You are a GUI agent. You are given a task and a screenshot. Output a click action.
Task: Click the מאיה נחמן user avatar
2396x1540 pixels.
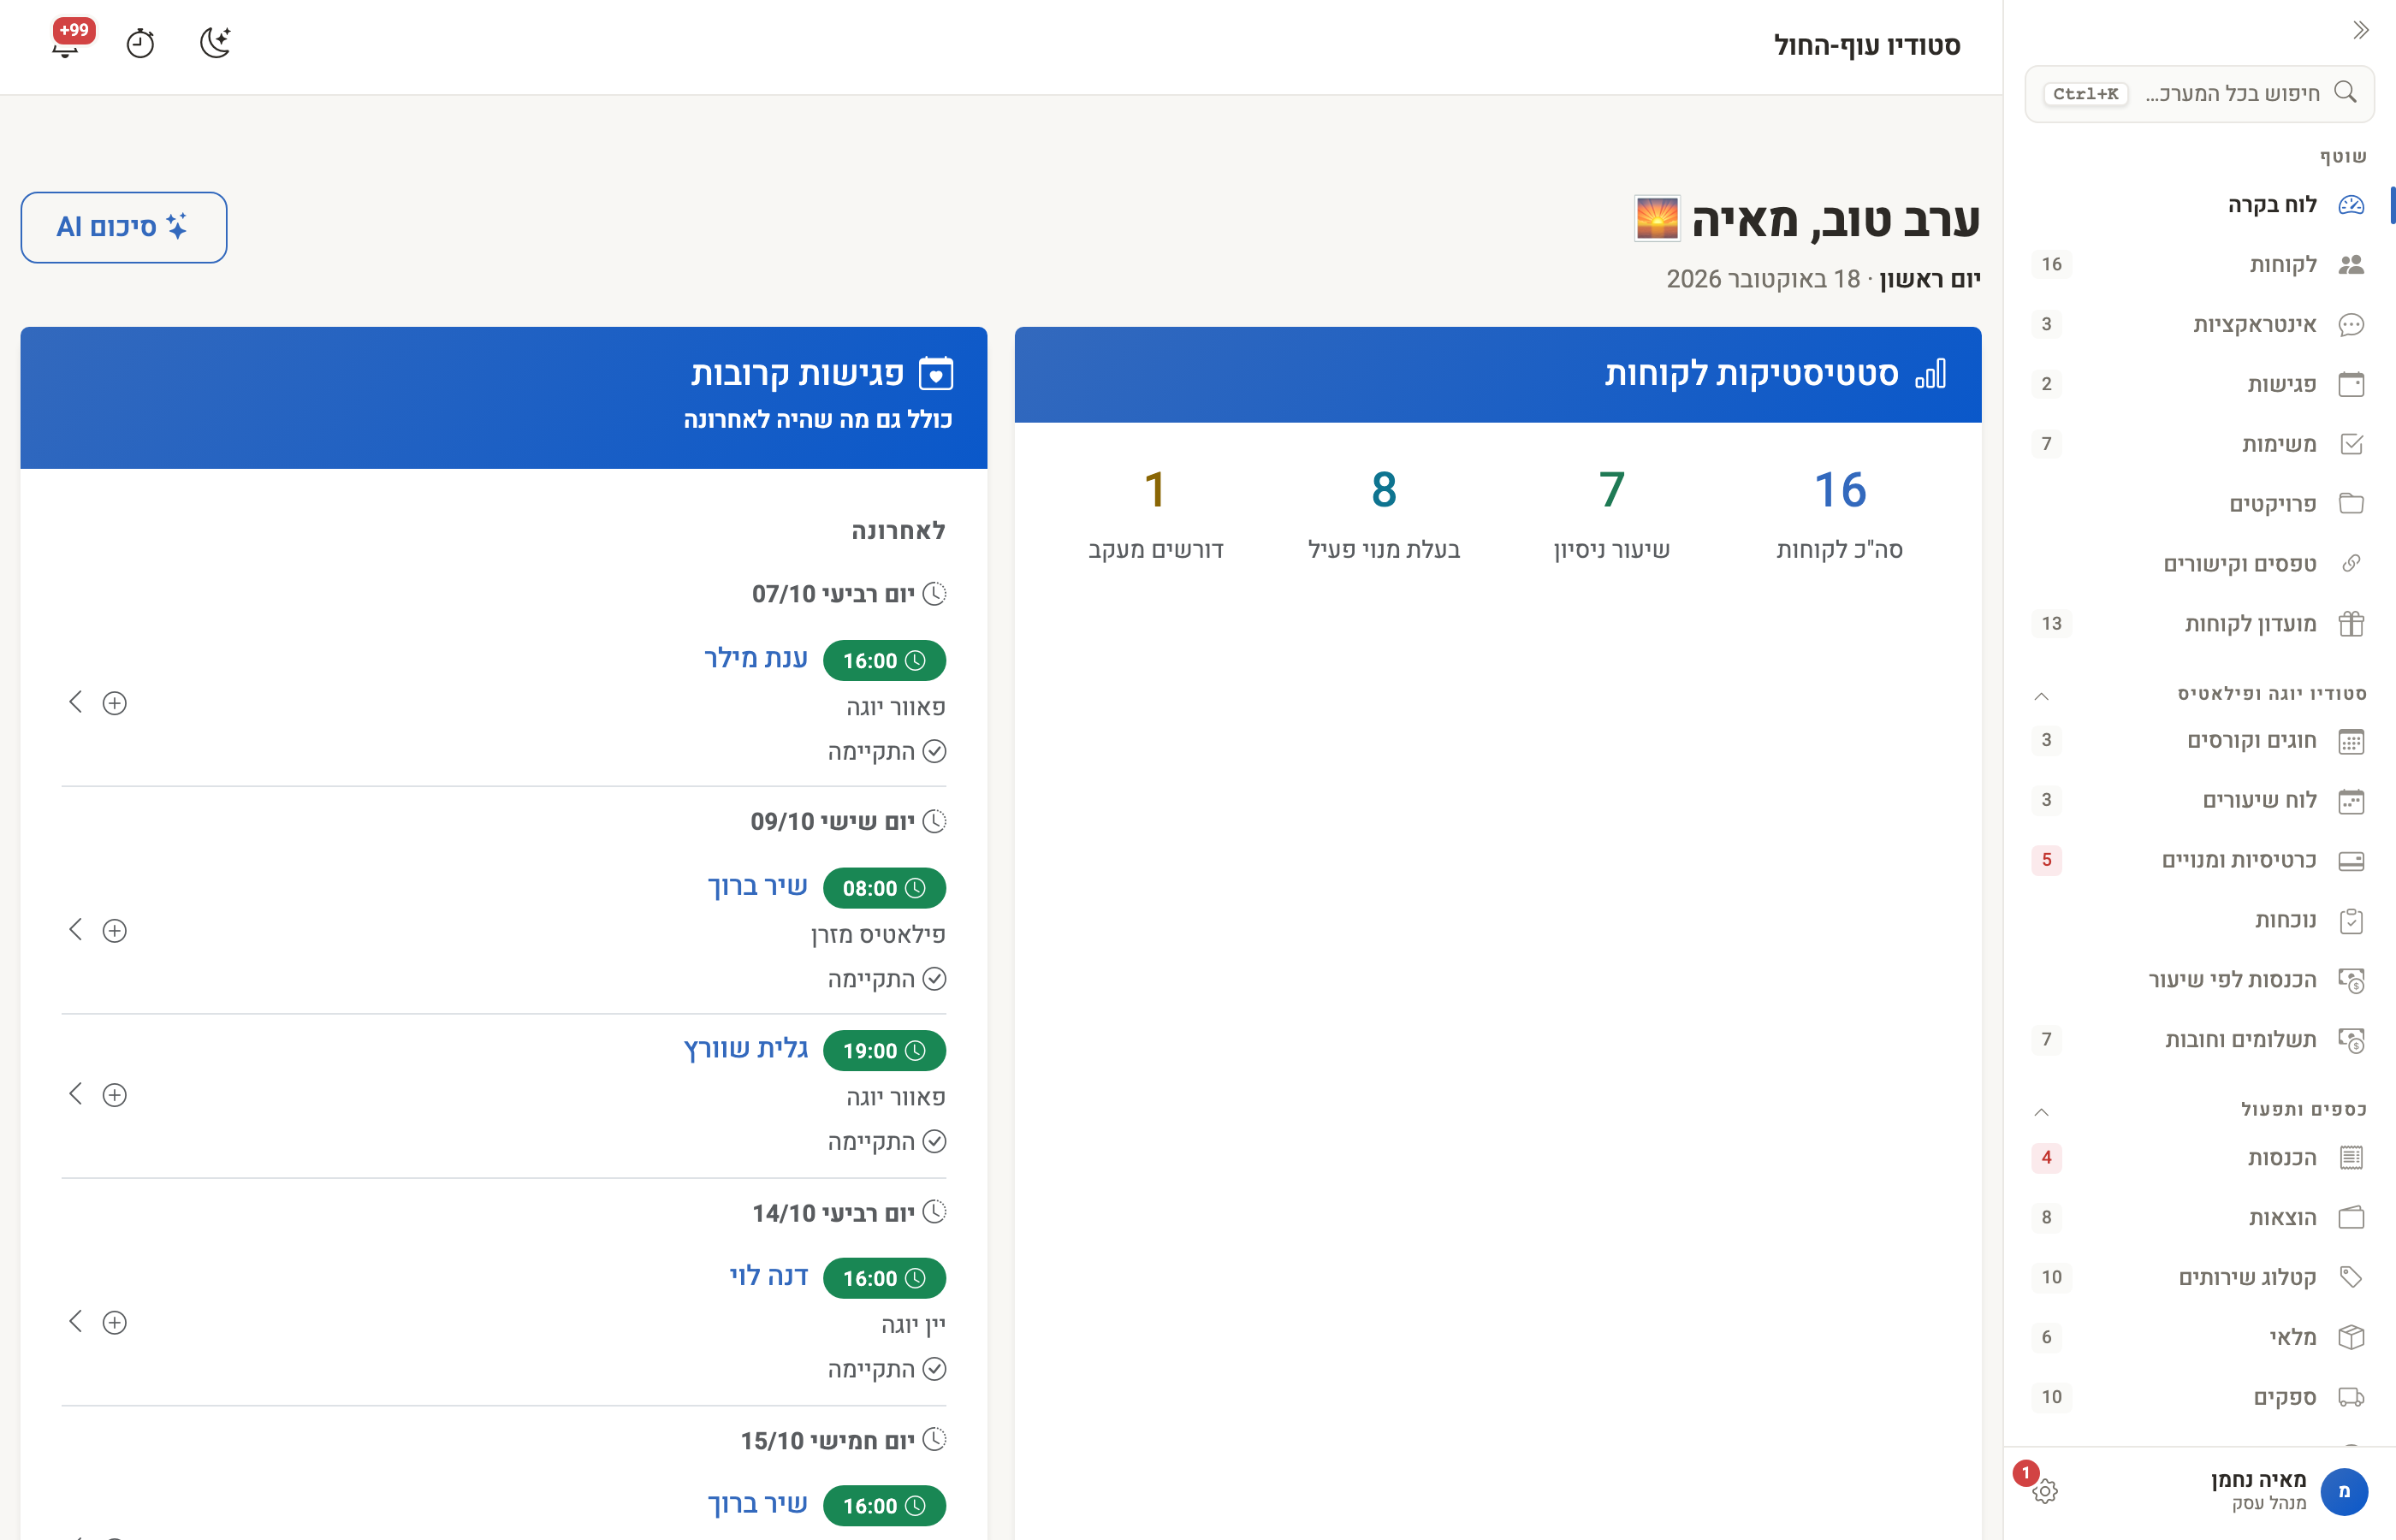coord(2344,1491)
